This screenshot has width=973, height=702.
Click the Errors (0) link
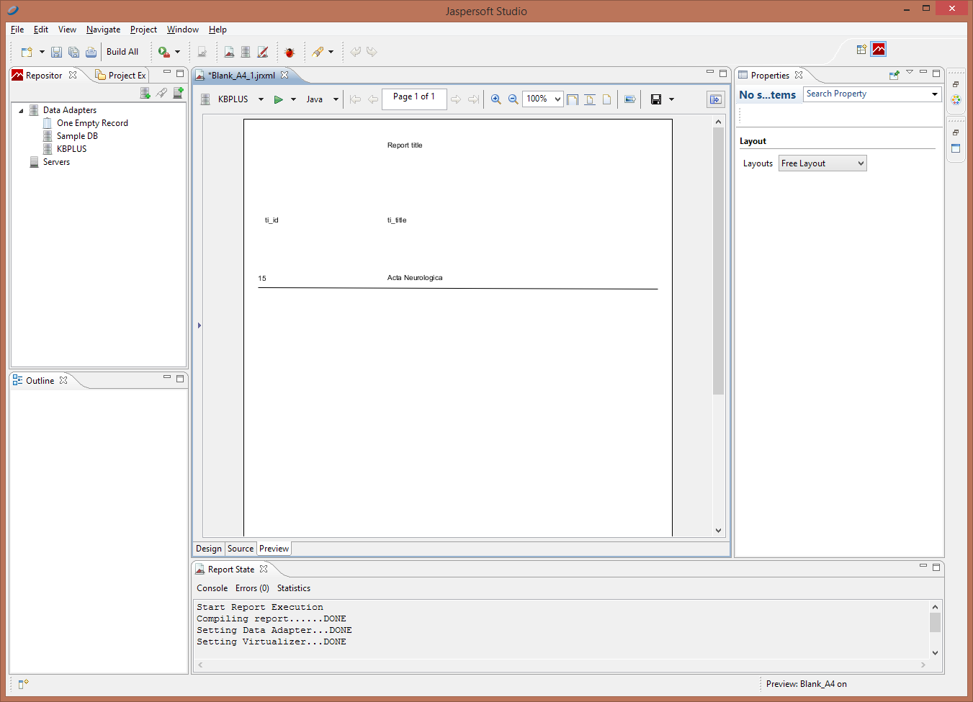pyautogui.click(x=252, y=588)
